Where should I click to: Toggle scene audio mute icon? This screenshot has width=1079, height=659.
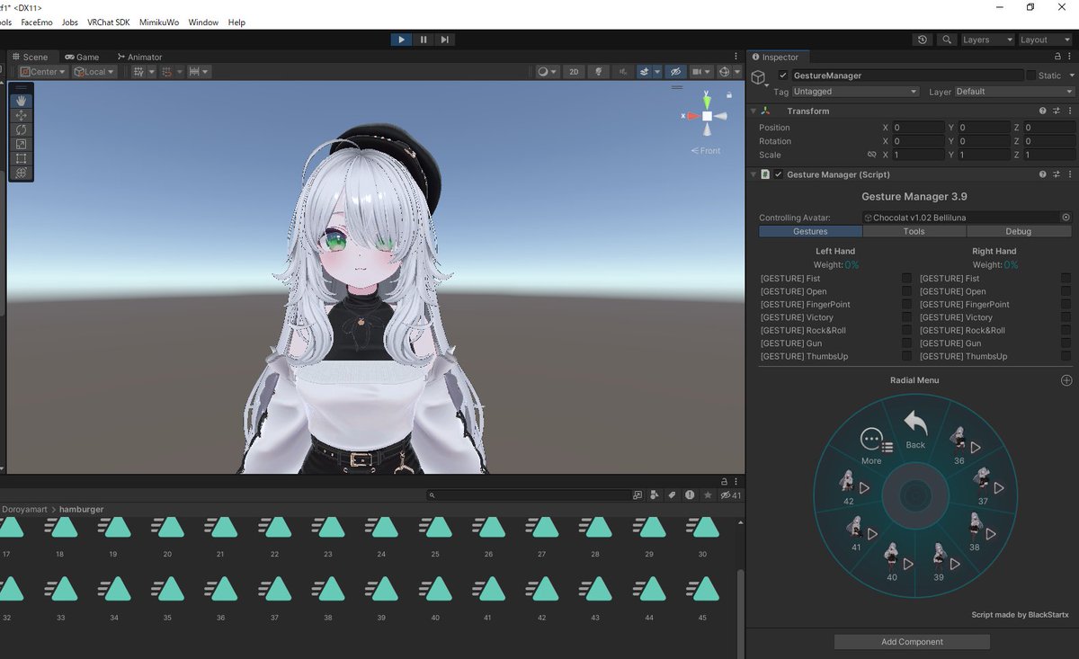(x=624, y=71)
